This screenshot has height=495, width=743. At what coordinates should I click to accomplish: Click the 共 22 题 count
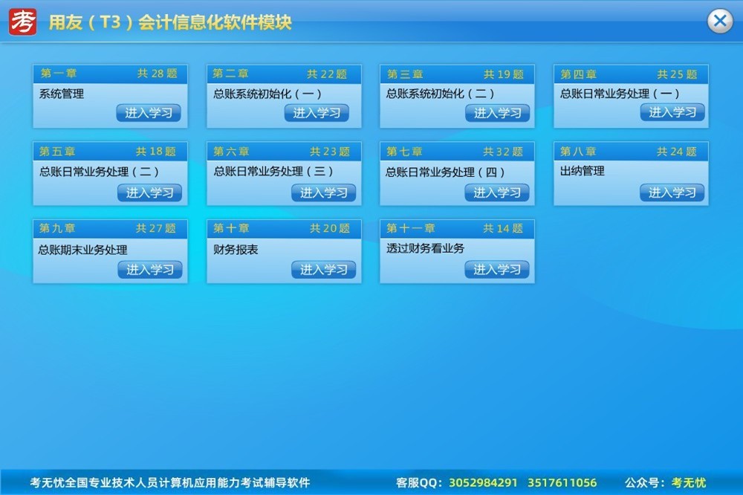tap(327, 74)
